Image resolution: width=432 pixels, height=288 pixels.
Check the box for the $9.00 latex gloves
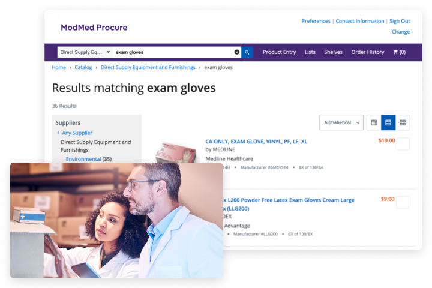click(x=403, y=202)
